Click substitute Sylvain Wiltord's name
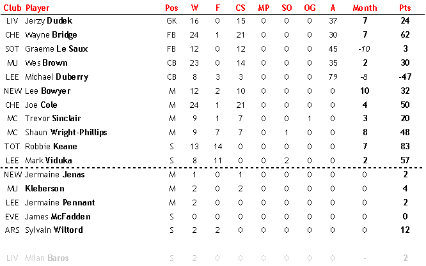Image resolution: width=426 pixels, height=266 pixels. [x=54, y=230]
